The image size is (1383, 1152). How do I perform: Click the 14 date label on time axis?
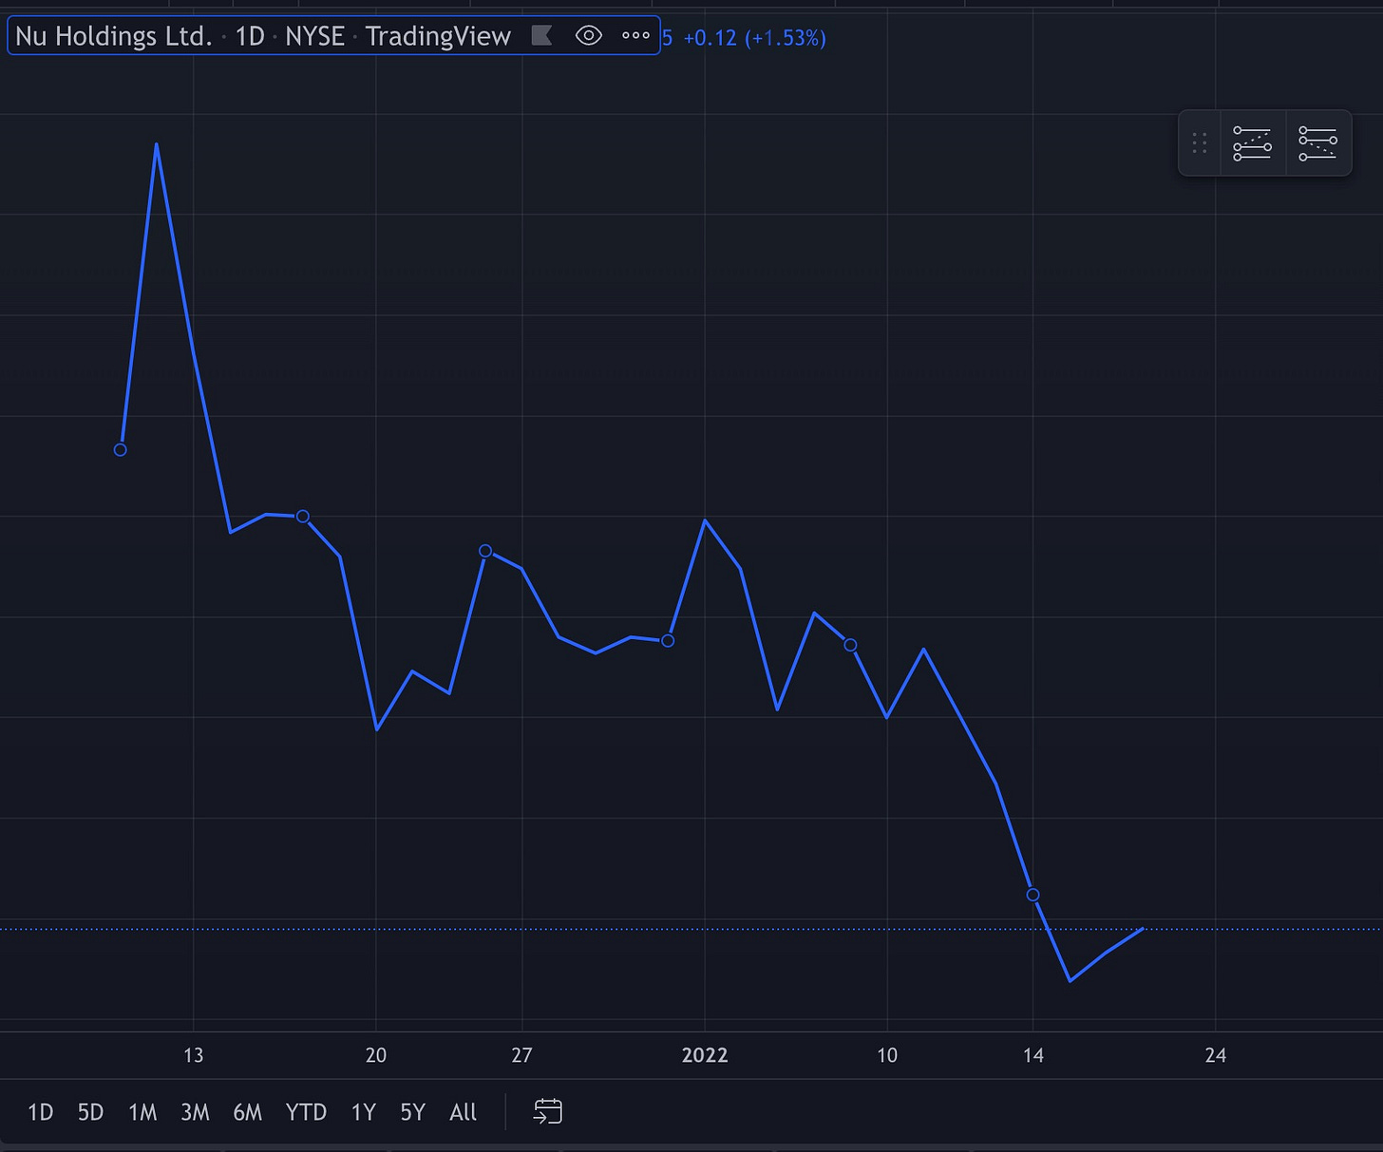1033,1055
